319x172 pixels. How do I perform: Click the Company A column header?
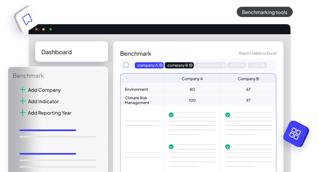pyautogui.click(x=192, y=79)
